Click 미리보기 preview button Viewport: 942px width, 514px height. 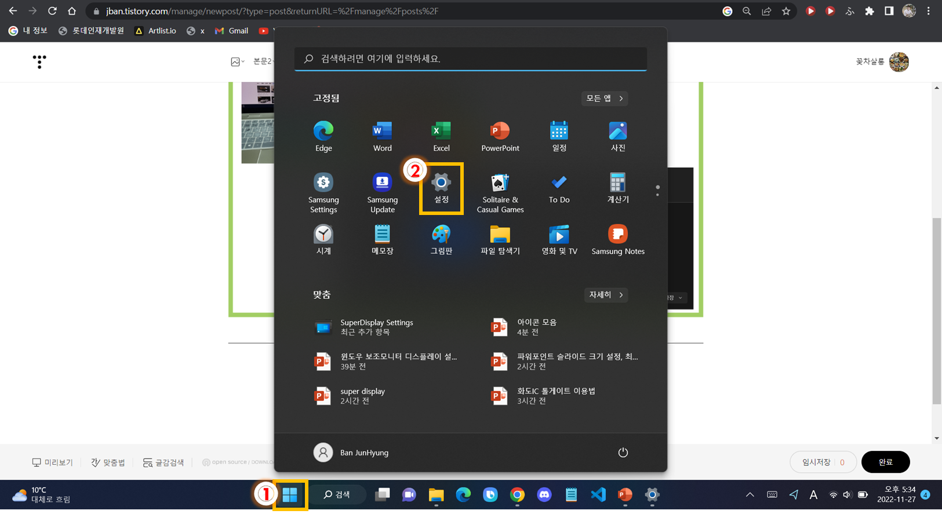coord(53,462)
